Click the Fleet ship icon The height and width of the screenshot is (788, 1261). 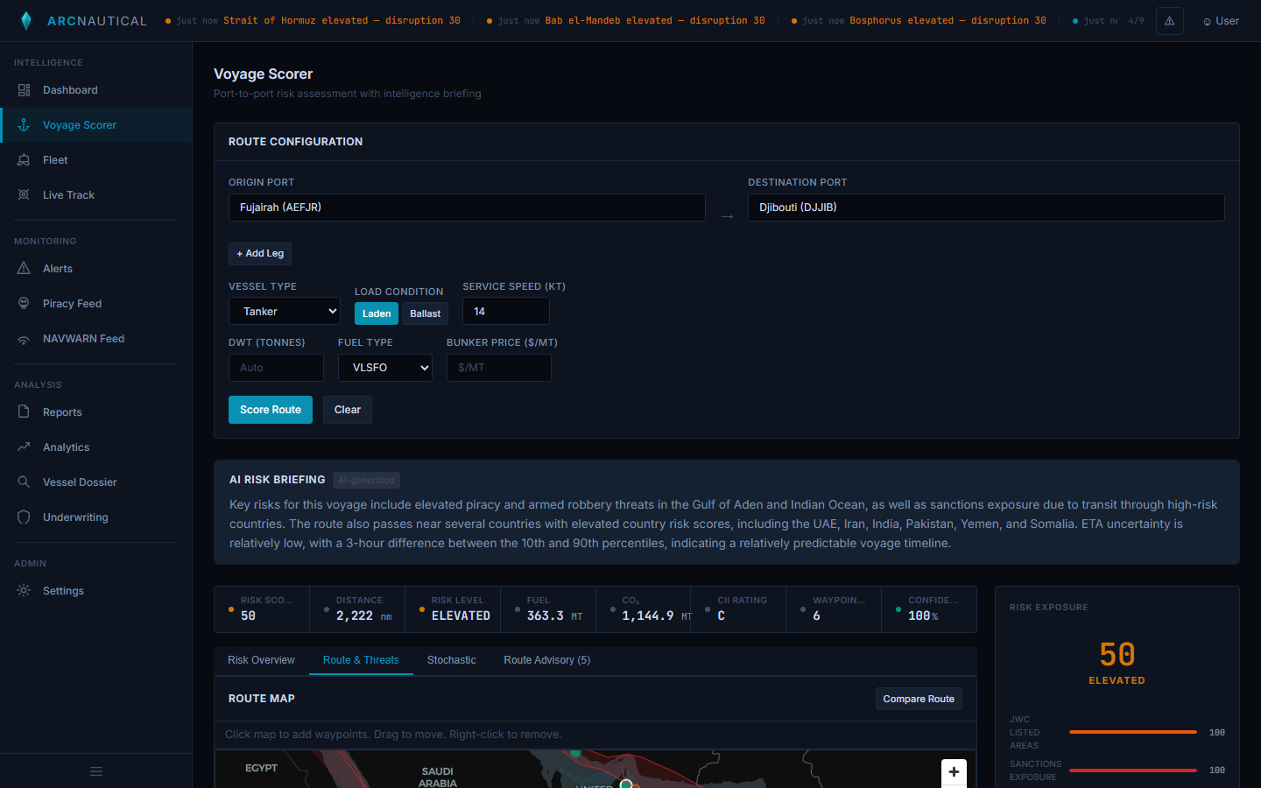click(x=24, y=160)
